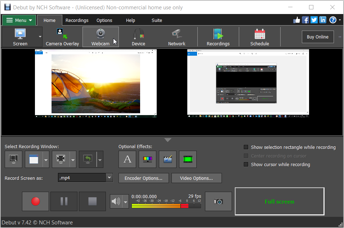Viewport: 344px width, 228px height.
Task: Click the 0:00:00.000 recording timer
Action: point(144,197)
